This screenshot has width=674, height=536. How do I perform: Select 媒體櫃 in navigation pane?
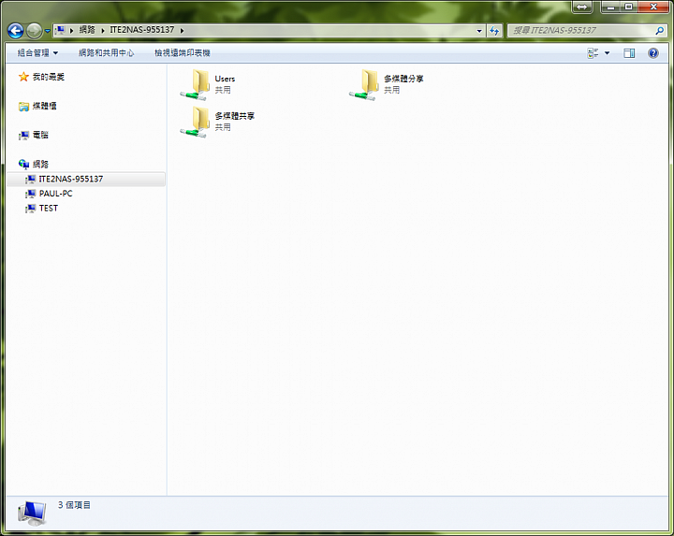(x=44, y=106)
